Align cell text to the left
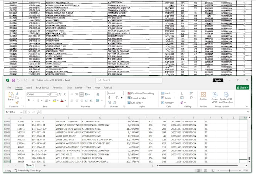The width and height of the screenshot is (256, 174). pos(72,100)
